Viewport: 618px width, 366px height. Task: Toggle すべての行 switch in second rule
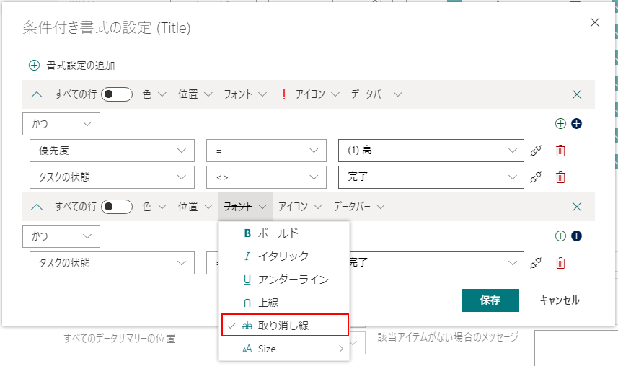tap(117, 207)
